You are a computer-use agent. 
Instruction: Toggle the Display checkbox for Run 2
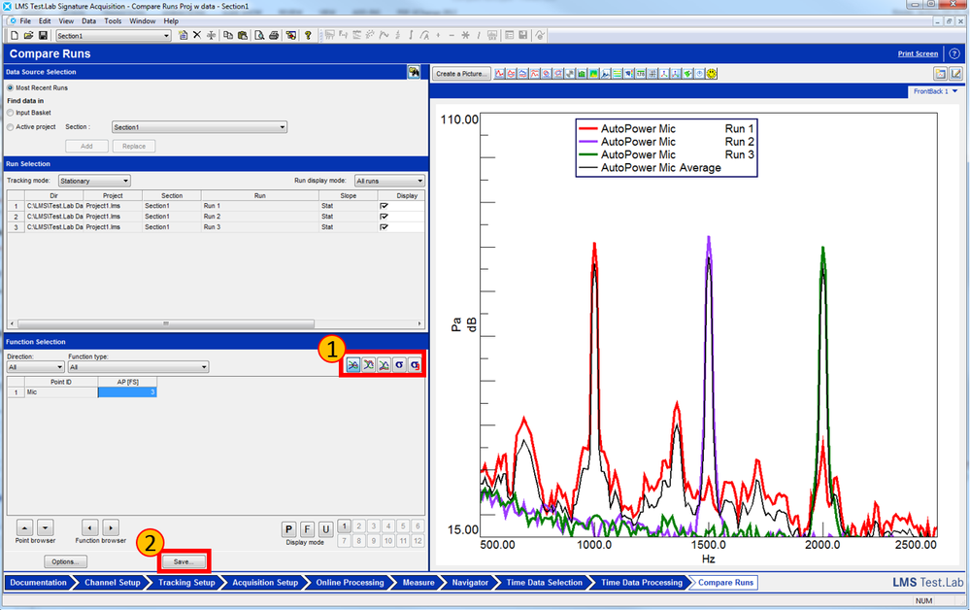click(x=384, y=217)
